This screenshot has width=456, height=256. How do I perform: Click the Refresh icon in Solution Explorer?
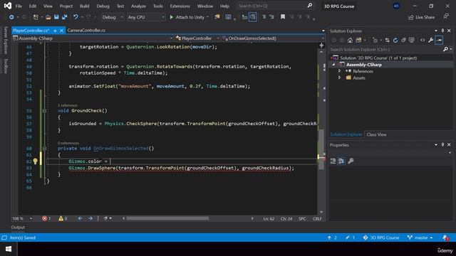[395, 40]
